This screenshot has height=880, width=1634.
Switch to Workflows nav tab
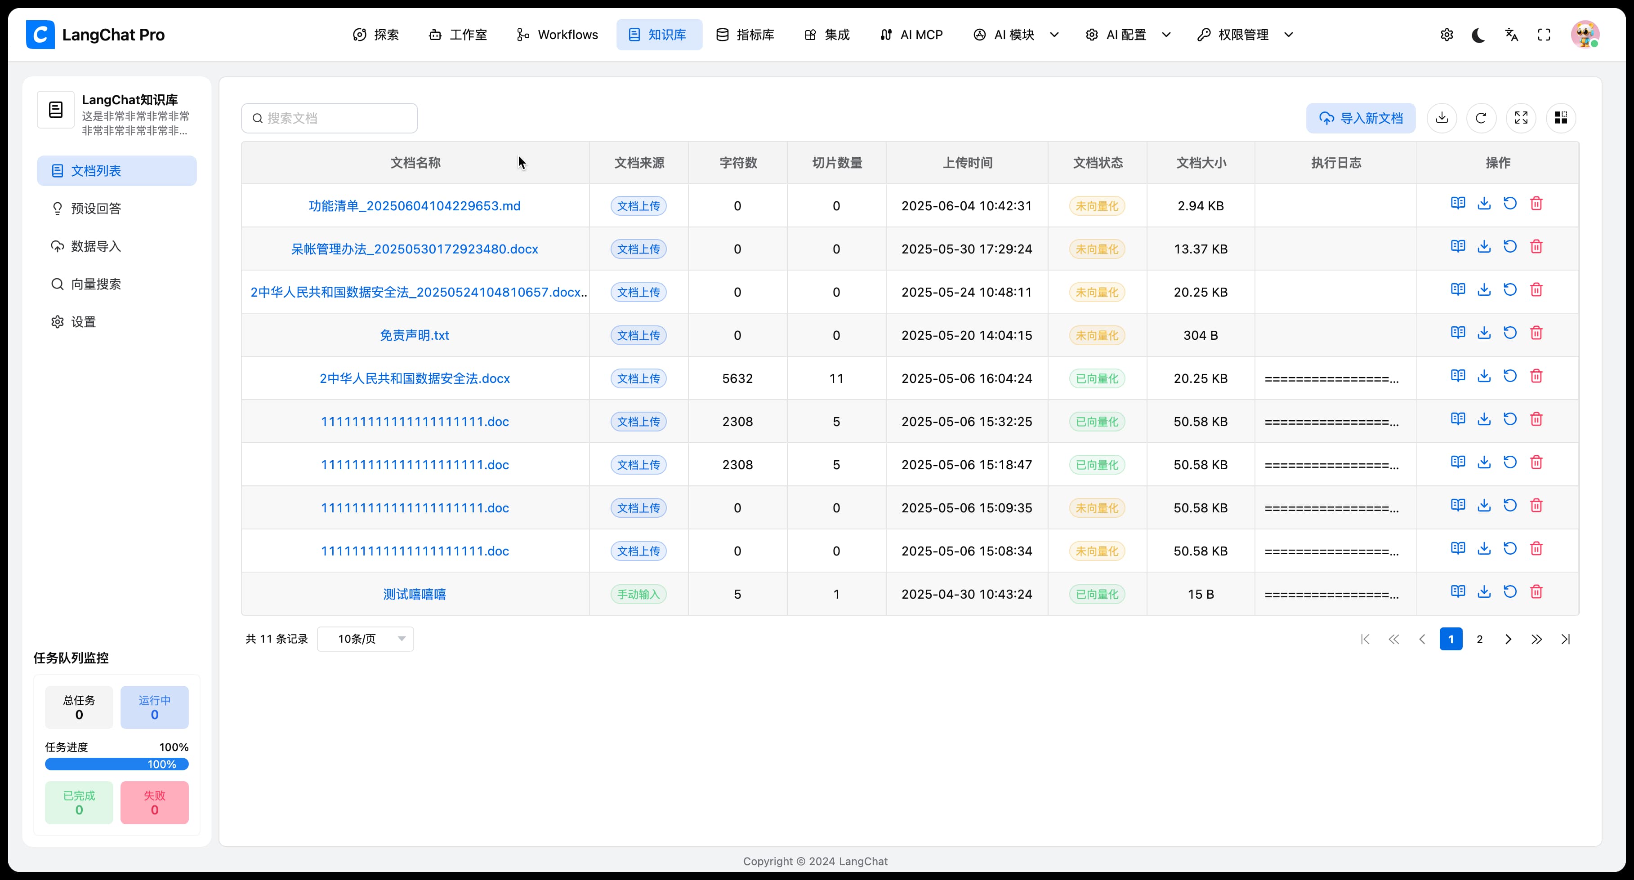tap(558, 35)
